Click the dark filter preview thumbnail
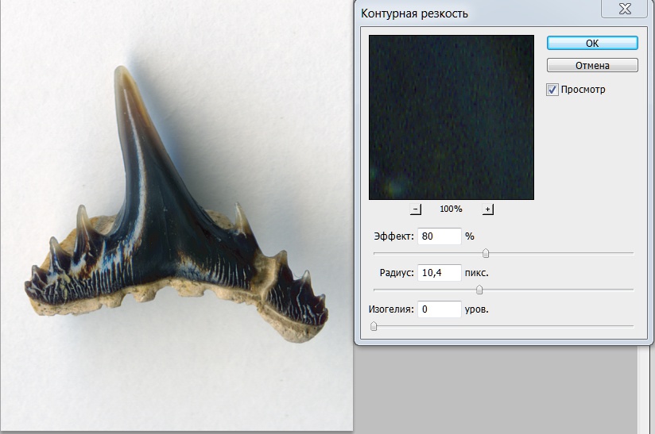This screenshot has height=434, width=655. 451,117
